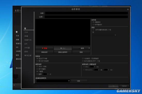The height and width of the screenshot is (94, 142).
Task: Click the small triangle at background window bottom-left
Action: click(x=14, y=85)
